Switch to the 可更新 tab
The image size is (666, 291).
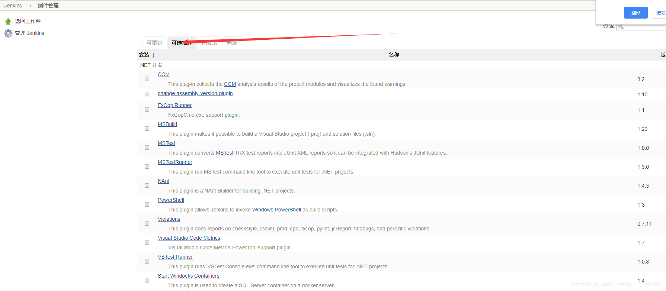pos(154,43)
